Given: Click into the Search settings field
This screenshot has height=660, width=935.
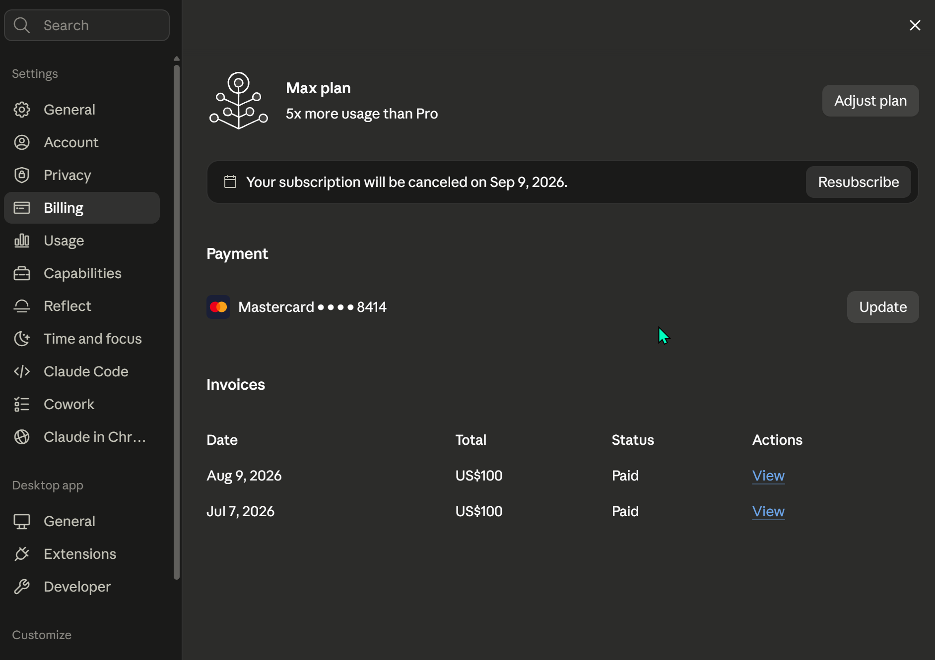Looking at the screenshot, I should pos(87,25).
